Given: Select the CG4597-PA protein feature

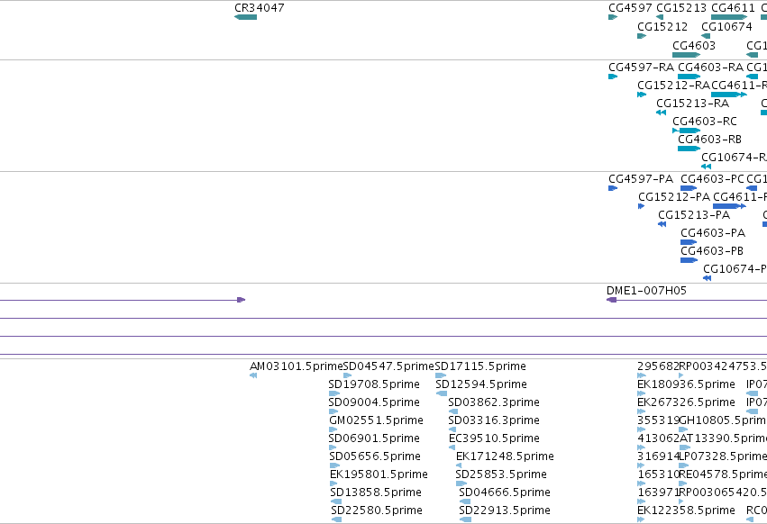Looking at the screenshot, I should coord(613,188).
